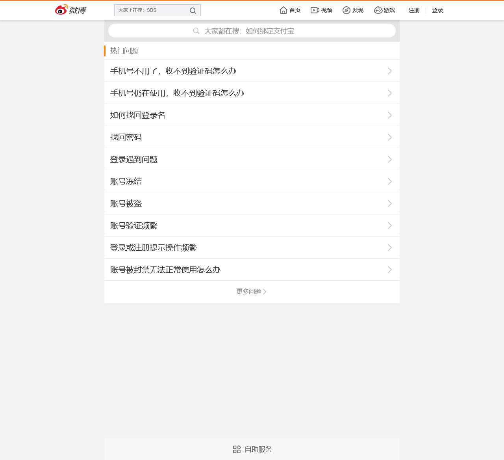Image resolution: width=504 pixels, height=460 pixels.
Task: Focus the help search bar 如何绑定支付宝
Action: [252, 31]
